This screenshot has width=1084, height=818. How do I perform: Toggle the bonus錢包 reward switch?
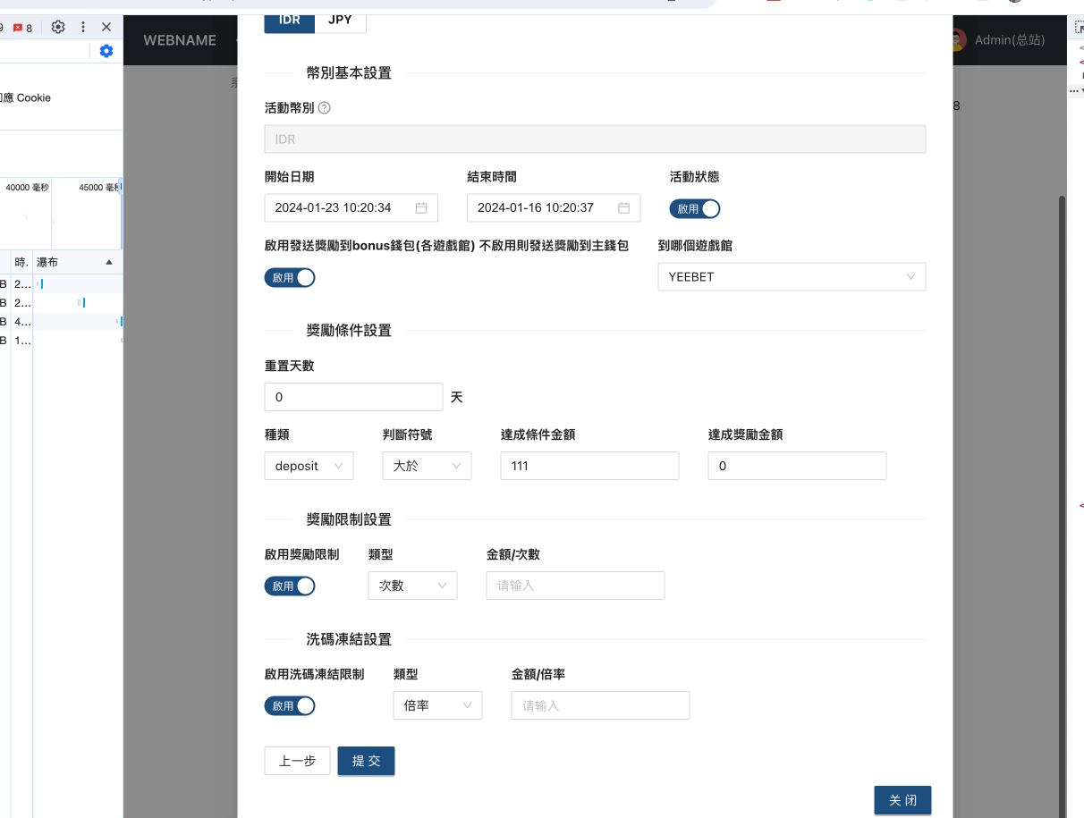point(290,278)
